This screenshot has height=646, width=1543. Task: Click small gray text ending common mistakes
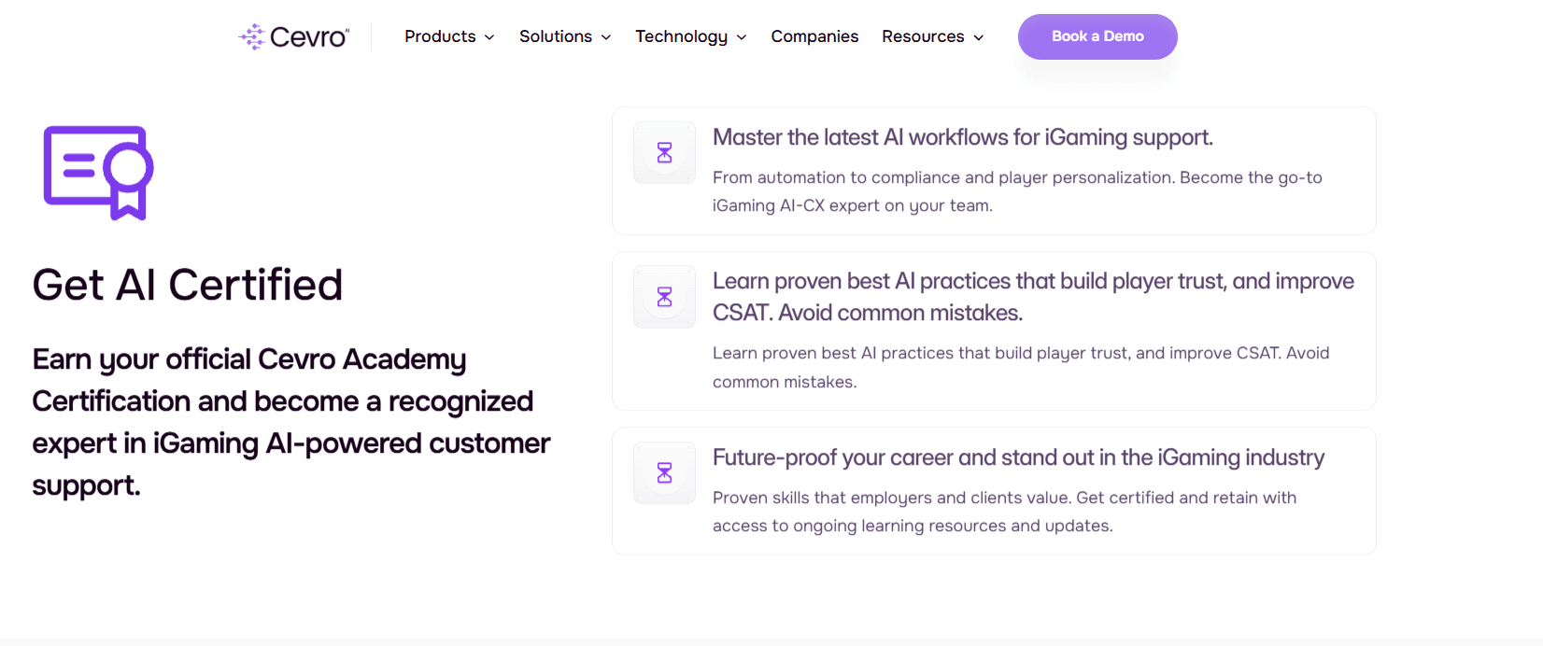click(x=1021, y=367)
